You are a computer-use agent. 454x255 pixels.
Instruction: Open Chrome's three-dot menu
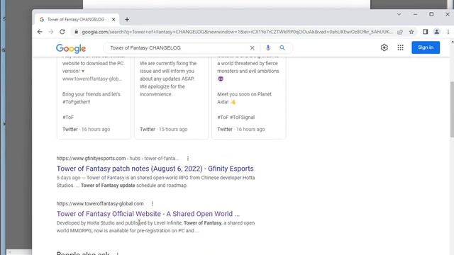[x=448, y=32]
